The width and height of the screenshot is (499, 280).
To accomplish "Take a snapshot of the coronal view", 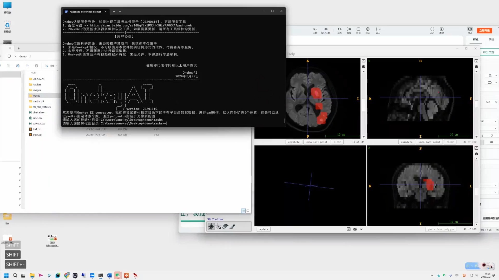I will tap(476, 154).
